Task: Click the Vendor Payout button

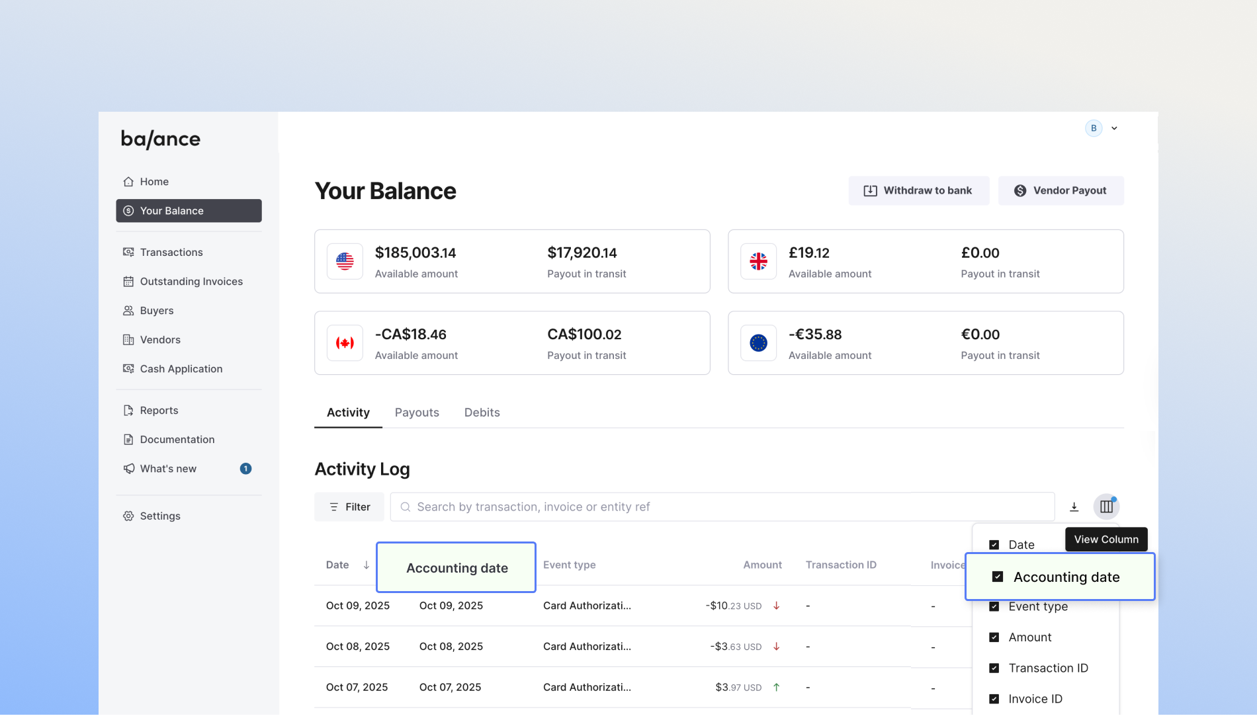Action: point(1061,191)
